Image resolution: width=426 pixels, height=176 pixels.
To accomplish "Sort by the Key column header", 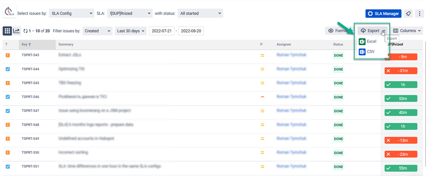I will tap(37, 44).
